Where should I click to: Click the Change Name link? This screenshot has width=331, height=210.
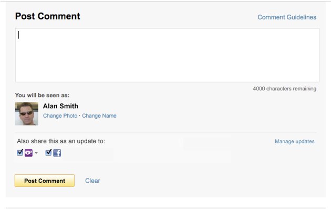tap(99, 115)
